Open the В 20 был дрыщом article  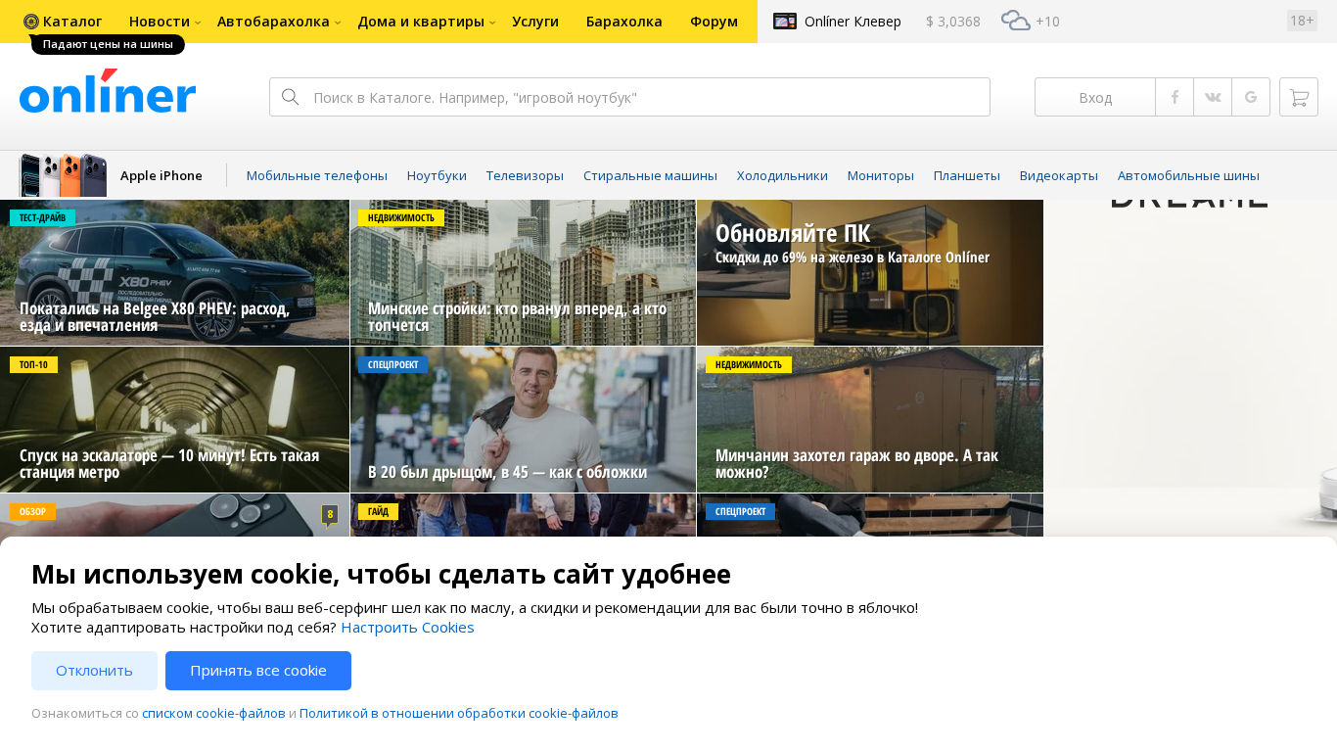[523, 419]
